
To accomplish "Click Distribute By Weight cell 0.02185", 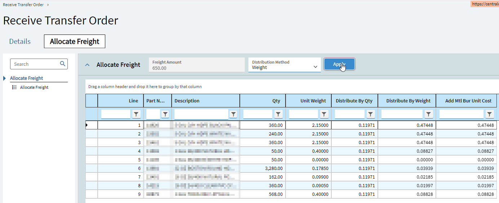I will coord(407,177).
